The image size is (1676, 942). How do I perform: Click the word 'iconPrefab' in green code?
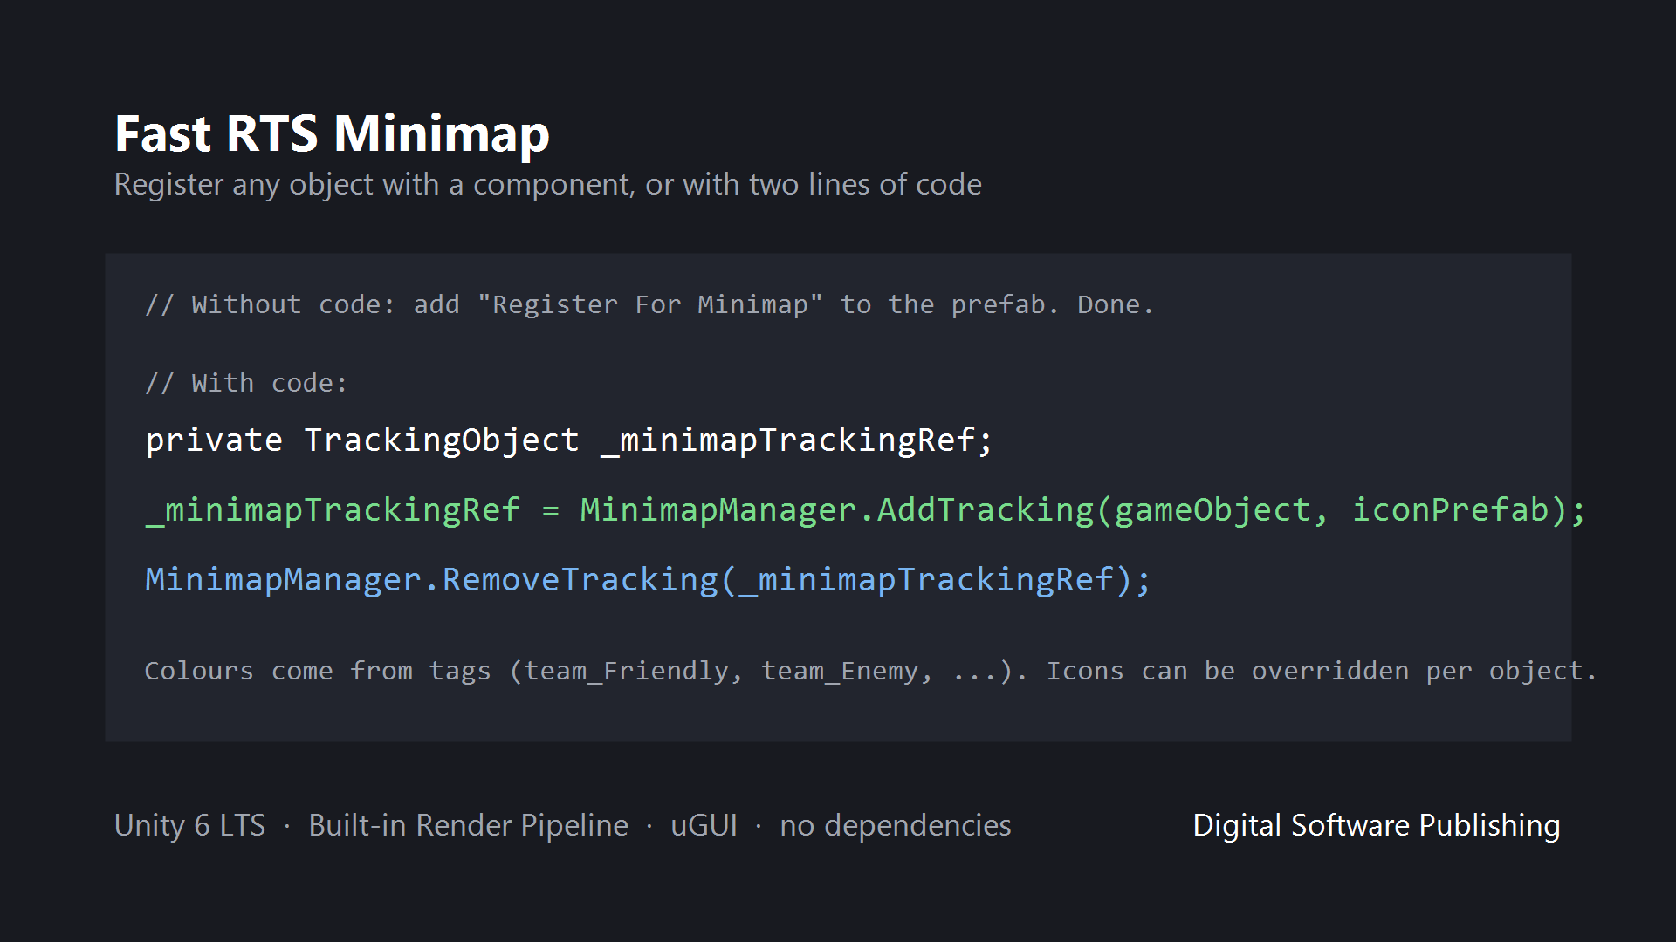click(x=1450, y=510)
